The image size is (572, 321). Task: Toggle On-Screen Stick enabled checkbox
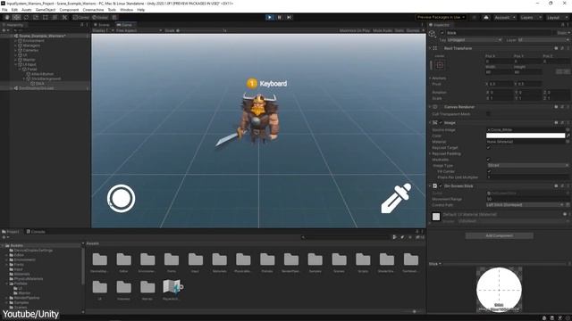point(441,186)
